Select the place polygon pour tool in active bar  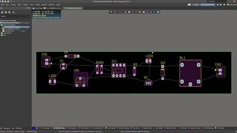coord(144,12)
